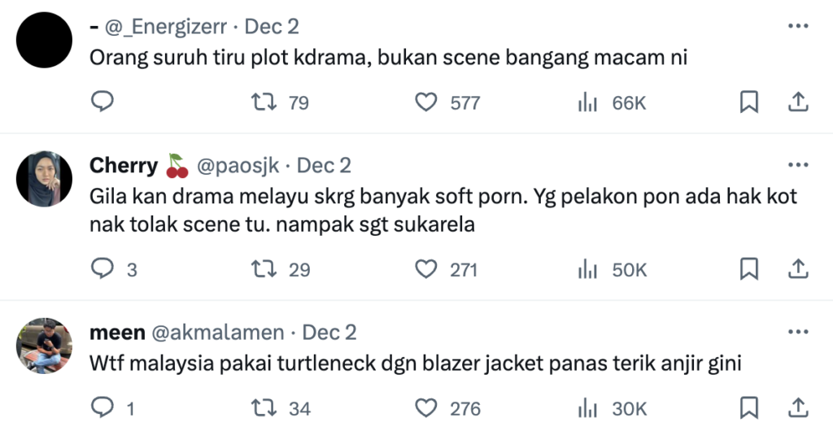833x435 pixels.
Task: Open more options on Cherry's tweet
Action: tap(799, 166)
